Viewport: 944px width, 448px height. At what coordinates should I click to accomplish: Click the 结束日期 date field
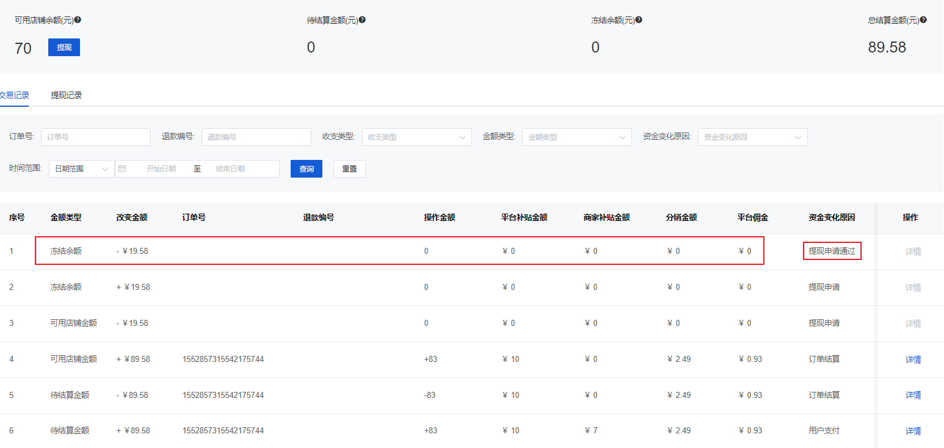(230, 169)
